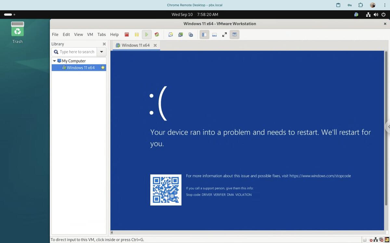The height and width of the screenshot is (243, 390).
Task: Toggle the thumbnail bar view button
Action: [x=214, y=35]
